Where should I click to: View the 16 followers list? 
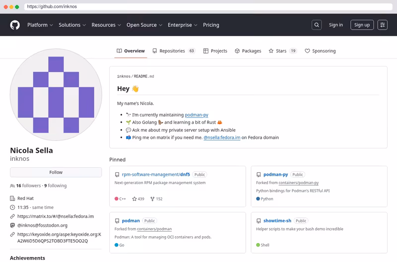point(28,186)
